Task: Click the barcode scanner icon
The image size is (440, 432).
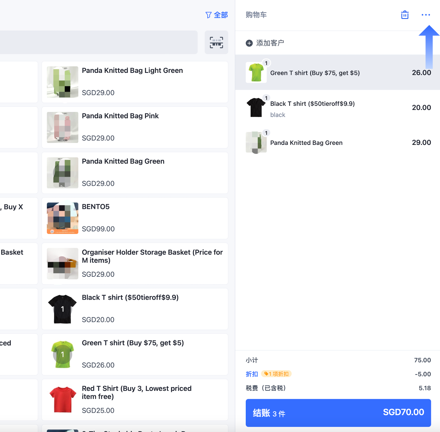Action: pos(216,43)
